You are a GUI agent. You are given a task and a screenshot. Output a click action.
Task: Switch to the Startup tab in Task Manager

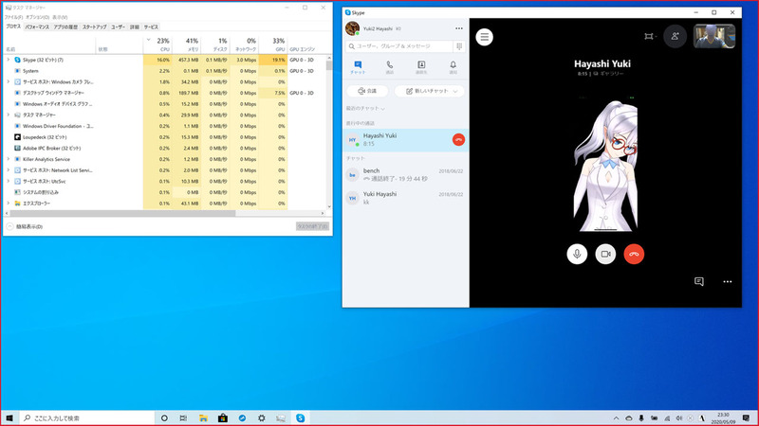click(94, 27)
